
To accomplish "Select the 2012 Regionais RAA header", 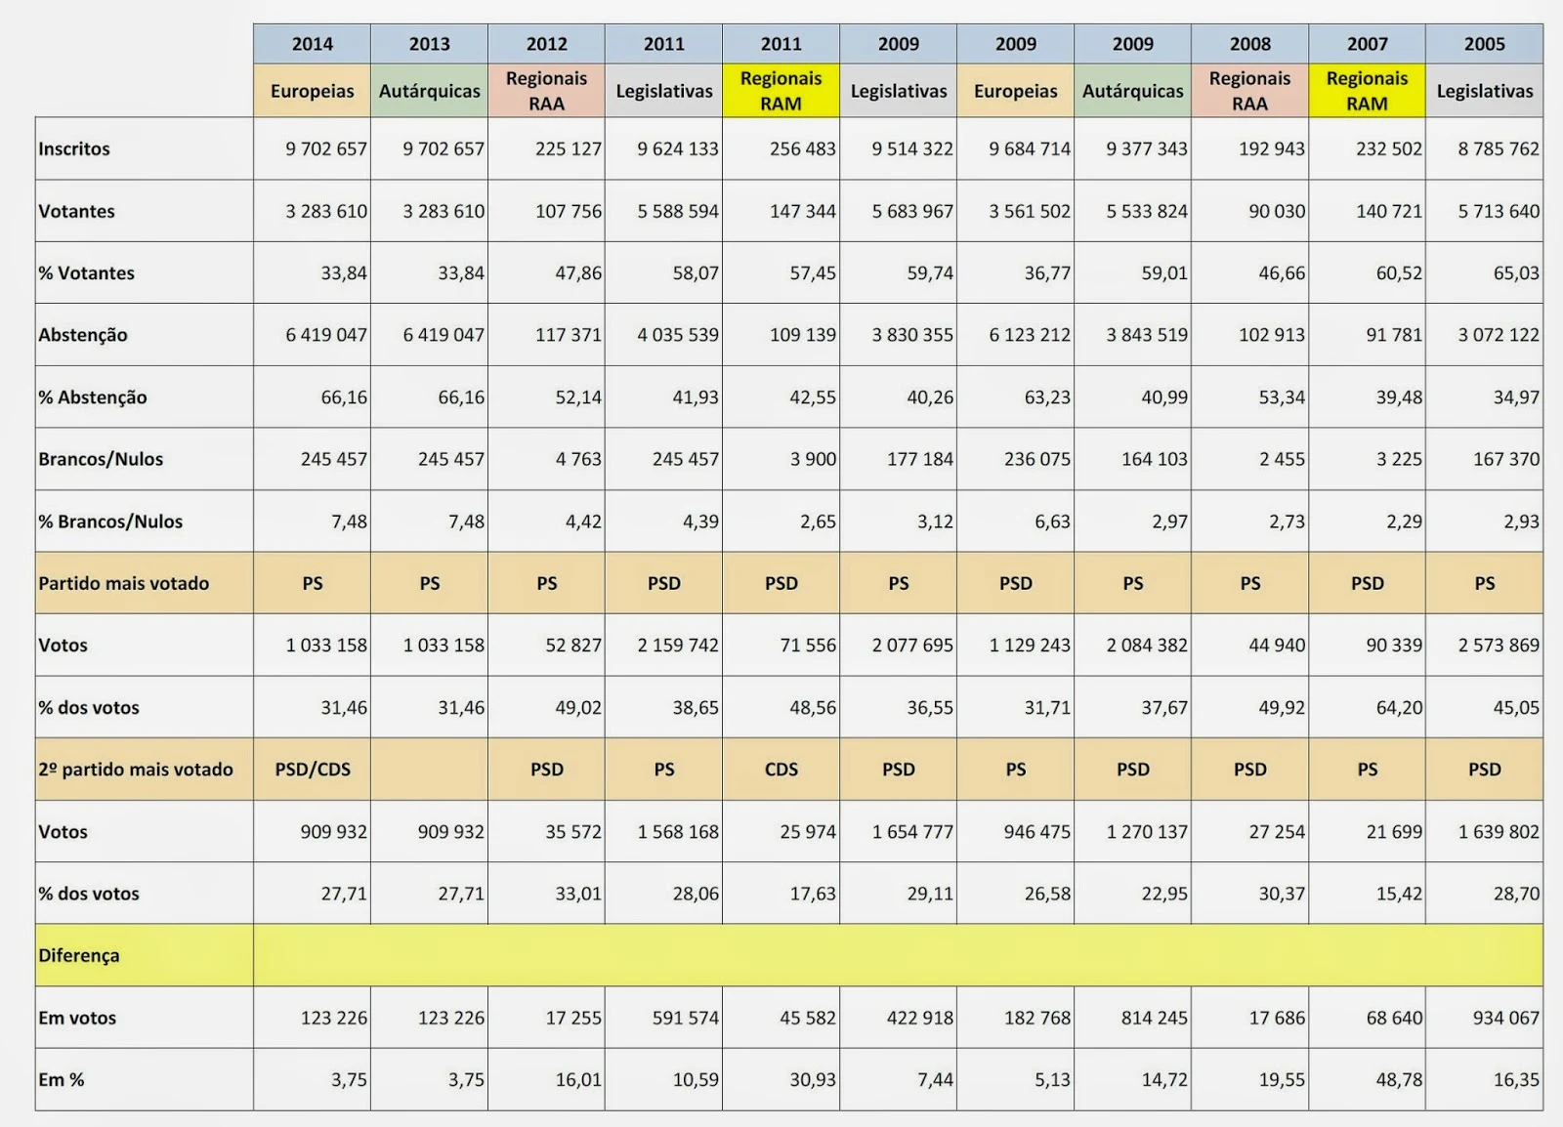I will [x=546, y=91].
